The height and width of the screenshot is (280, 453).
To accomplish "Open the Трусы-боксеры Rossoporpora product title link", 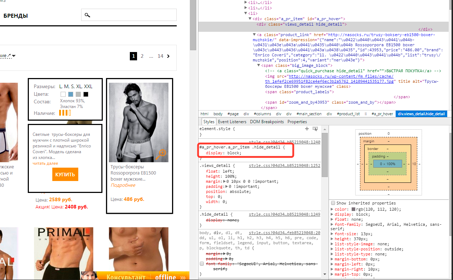I will pos(133,173).
